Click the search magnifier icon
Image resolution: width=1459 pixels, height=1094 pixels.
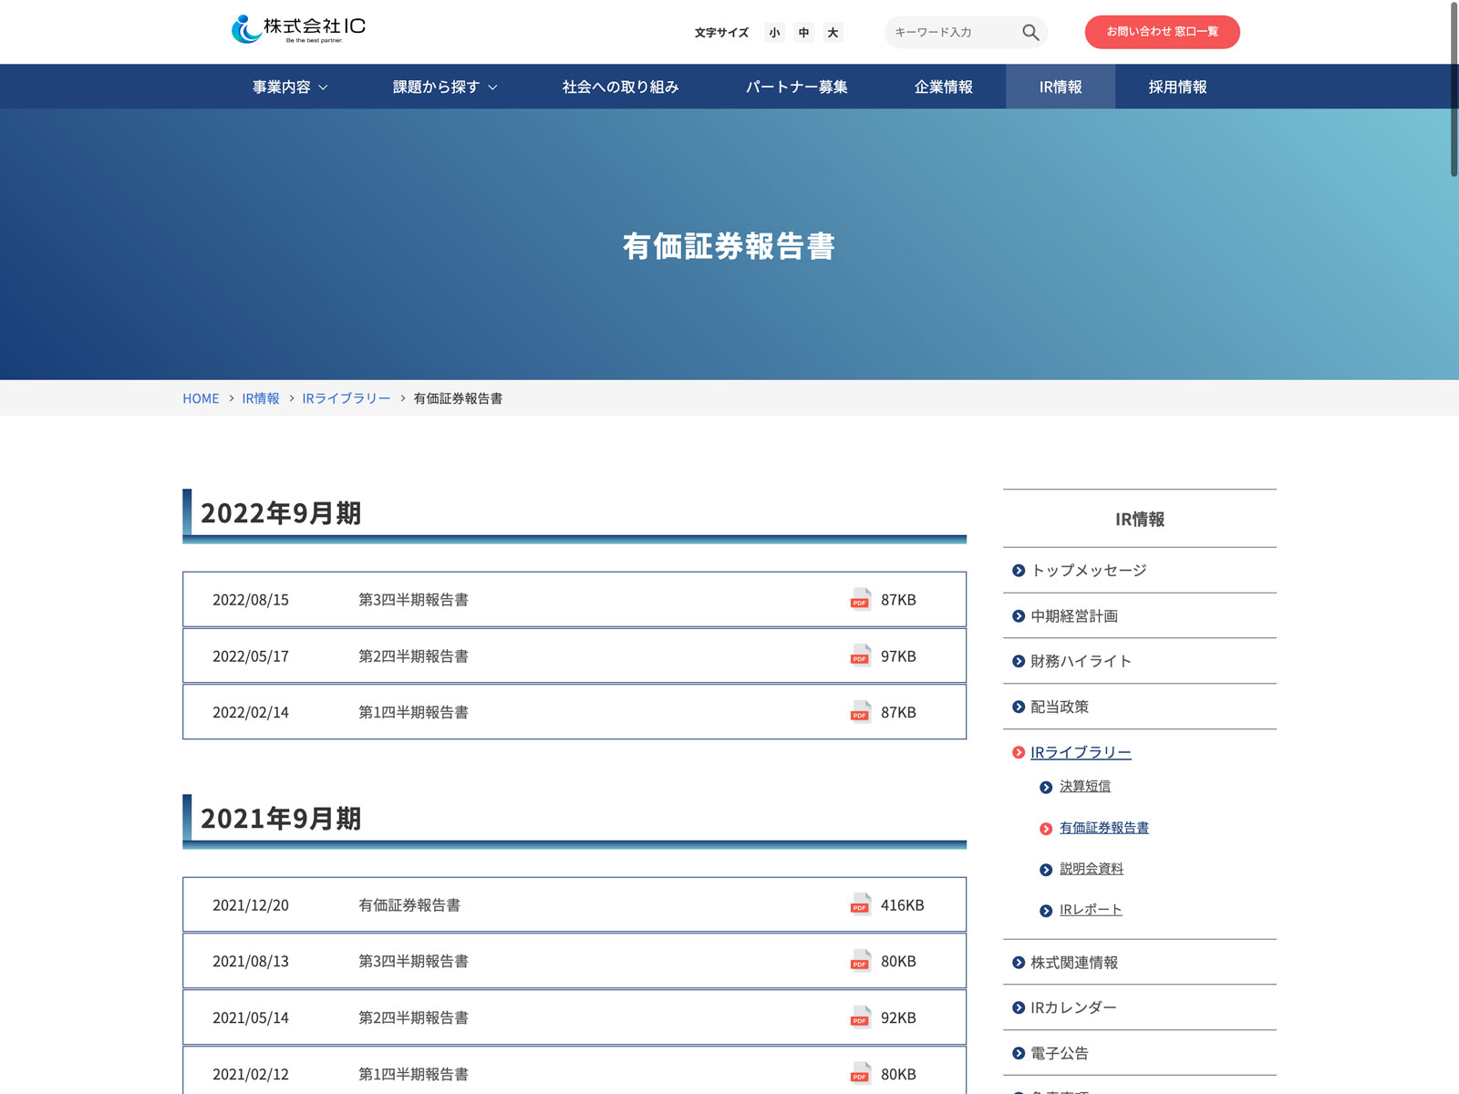coord(1030,32)
